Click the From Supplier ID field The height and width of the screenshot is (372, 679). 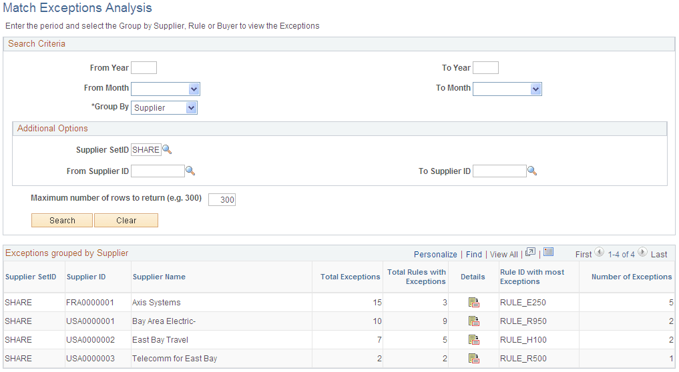[x=158, y=171]
